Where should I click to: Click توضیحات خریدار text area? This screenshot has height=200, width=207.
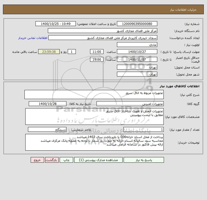coord(94,142)
